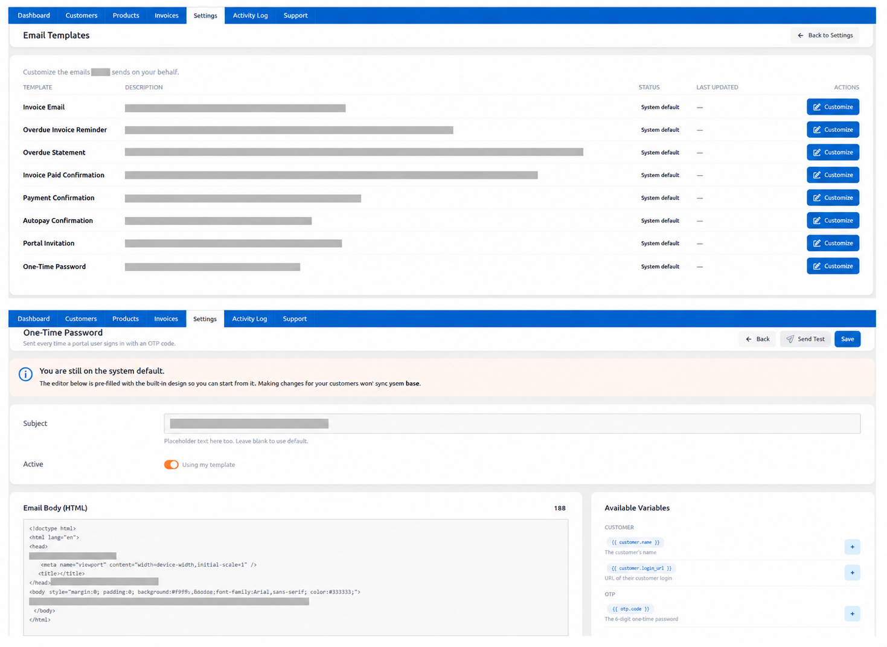
Task: Toggle the Active using my template switch
Action: (171, 465)
